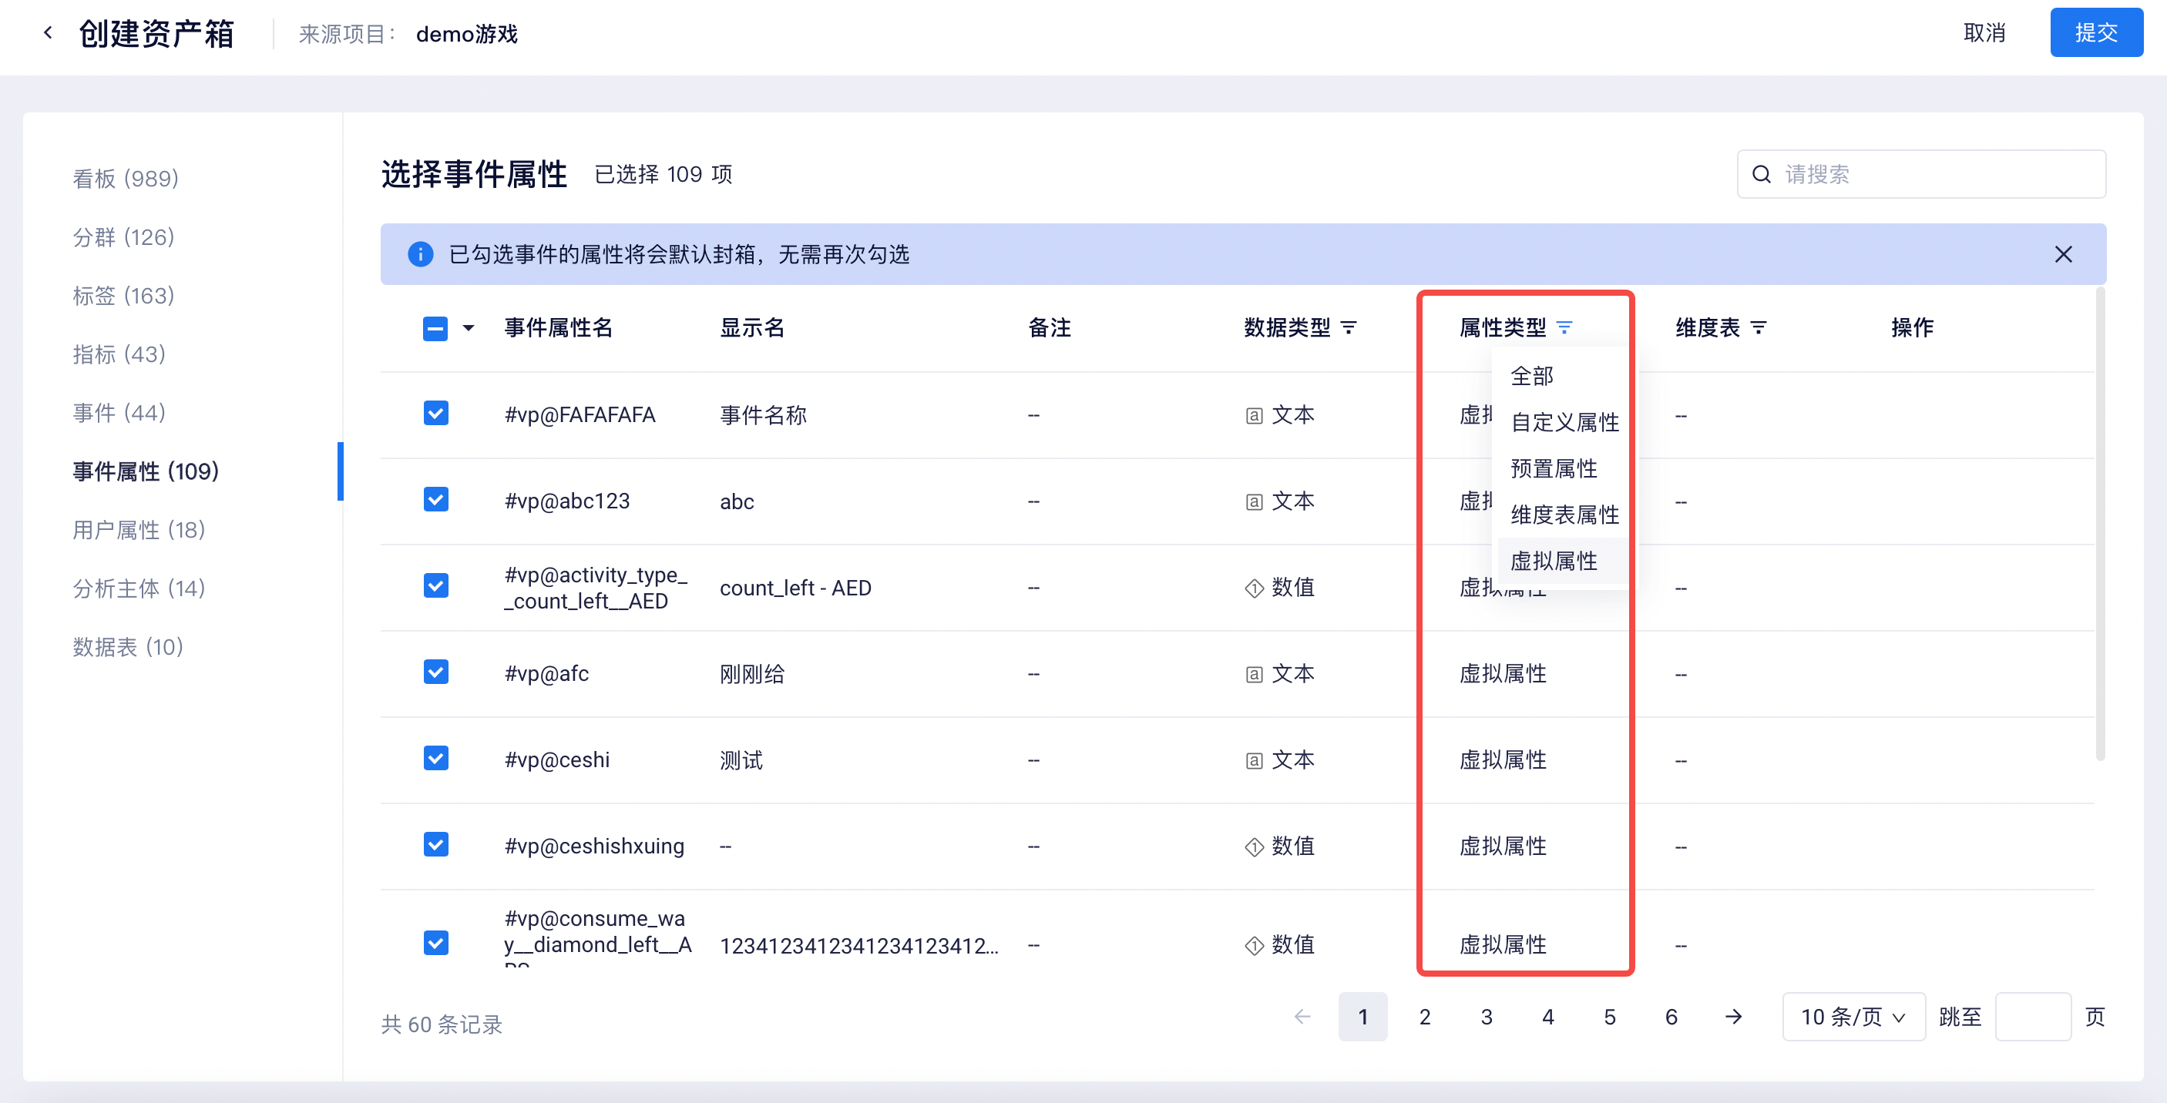Uncheck the #vp@ceshishxuing row

pyautogui.click(x=435, y=844)
